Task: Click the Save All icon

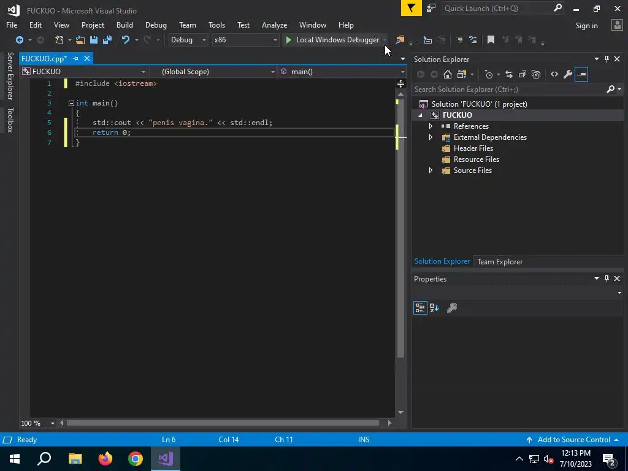Action: (x=107, y=40)
